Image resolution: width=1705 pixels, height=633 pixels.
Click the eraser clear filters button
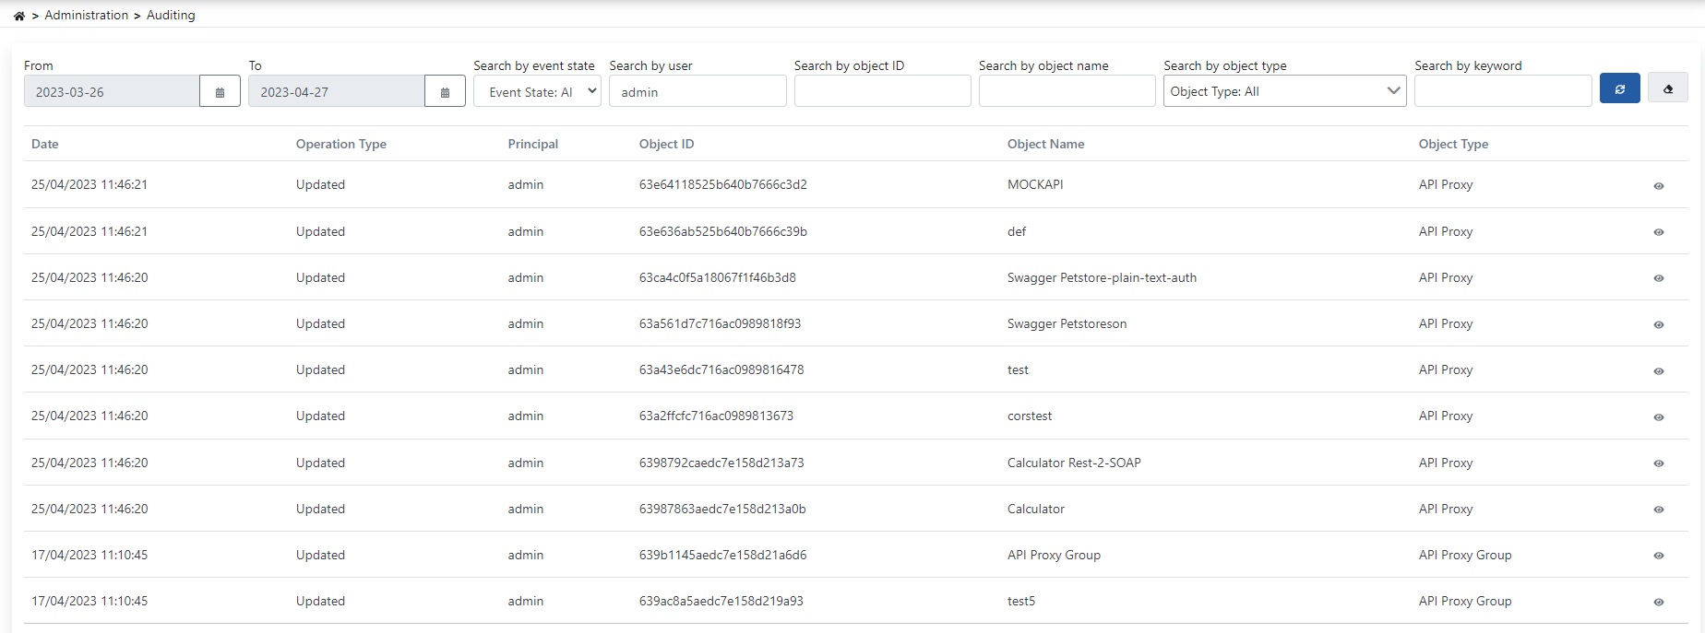coord(1667,89)
